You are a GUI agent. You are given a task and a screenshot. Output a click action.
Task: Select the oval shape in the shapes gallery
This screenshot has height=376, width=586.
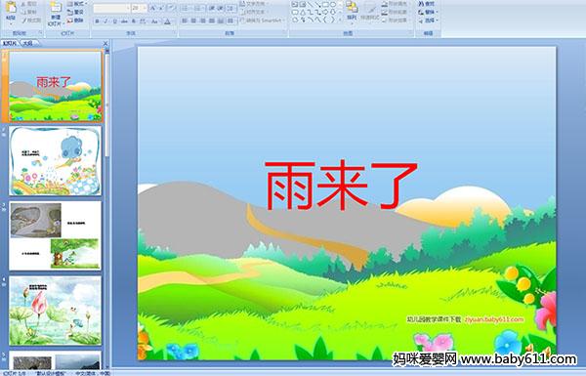(333, 5)
